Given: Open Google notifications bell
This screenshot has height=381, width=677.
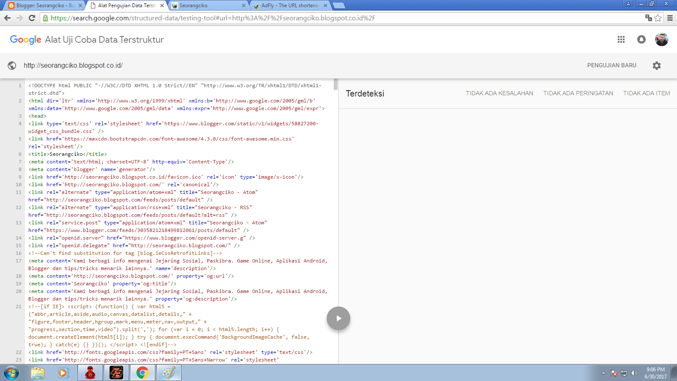Looking at the screenshot, I should (641, 39).
